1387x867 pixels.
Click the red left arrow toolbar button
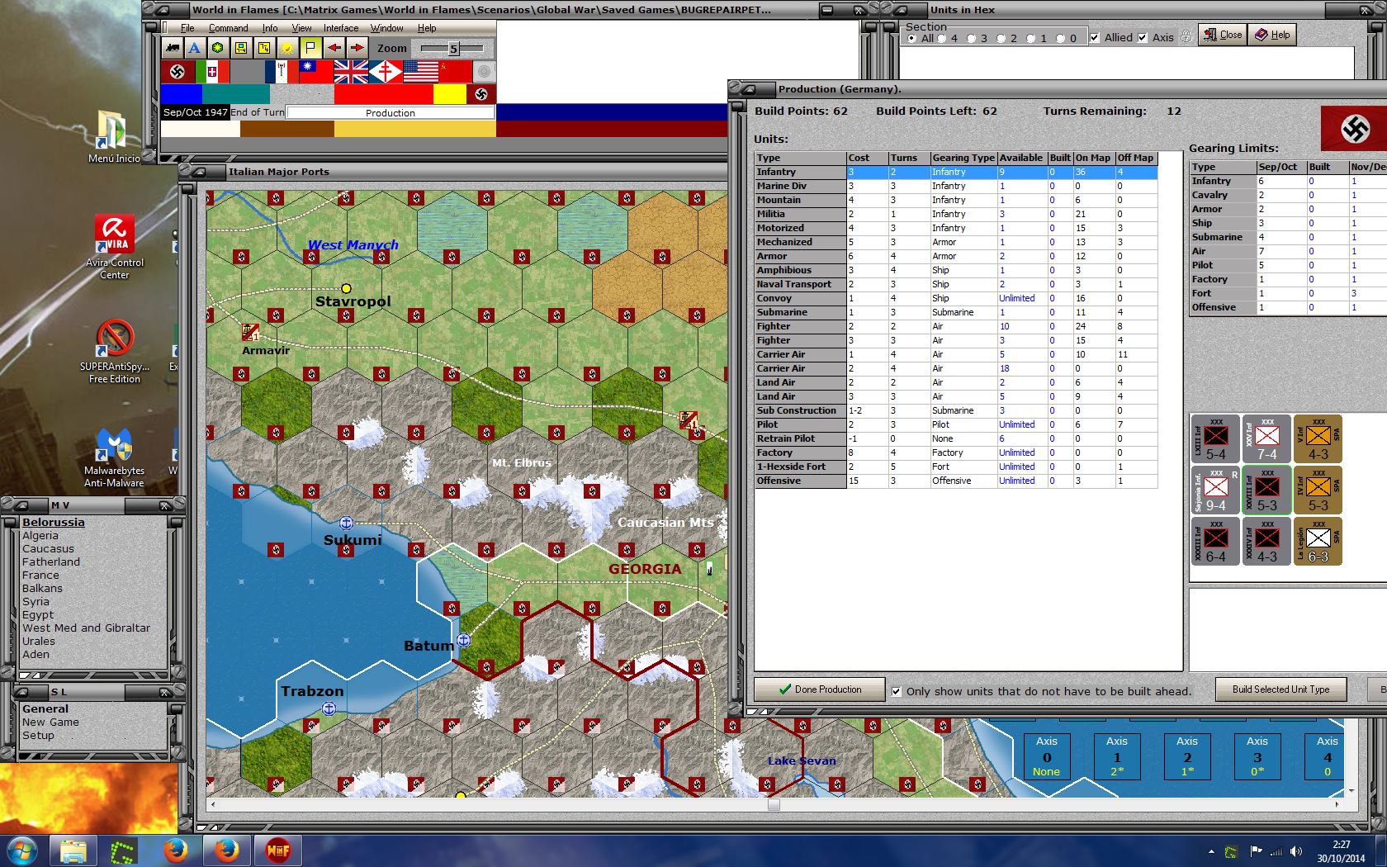(334, 48)
